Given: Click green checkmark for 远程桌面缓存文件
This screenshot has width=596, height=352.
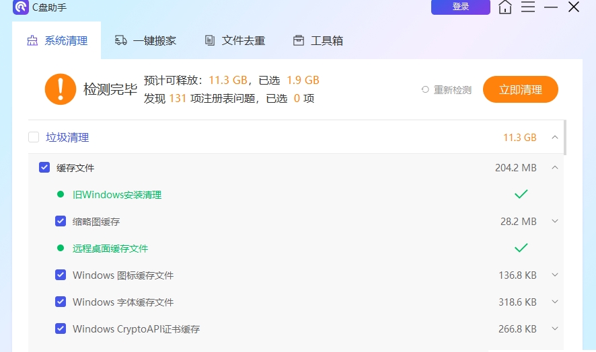Looking at the screenshot, I should tap(521, 248).
